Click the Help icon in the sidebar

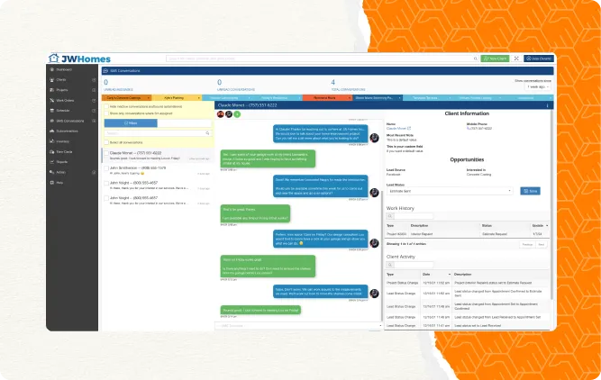point(51,182)
